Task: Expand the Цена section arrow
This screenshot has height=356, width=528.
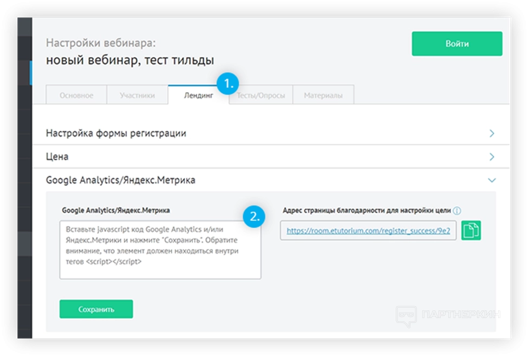Action: [x=492, y=157]
